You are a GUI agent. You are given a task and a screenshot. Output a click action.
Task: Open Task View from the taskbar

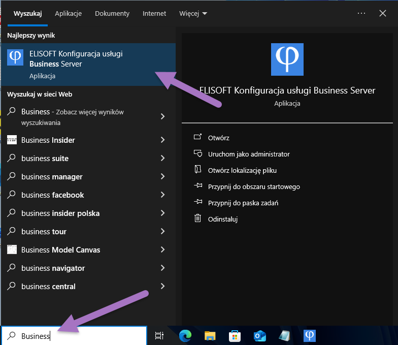pyautogui.click(x=159, y=335)
